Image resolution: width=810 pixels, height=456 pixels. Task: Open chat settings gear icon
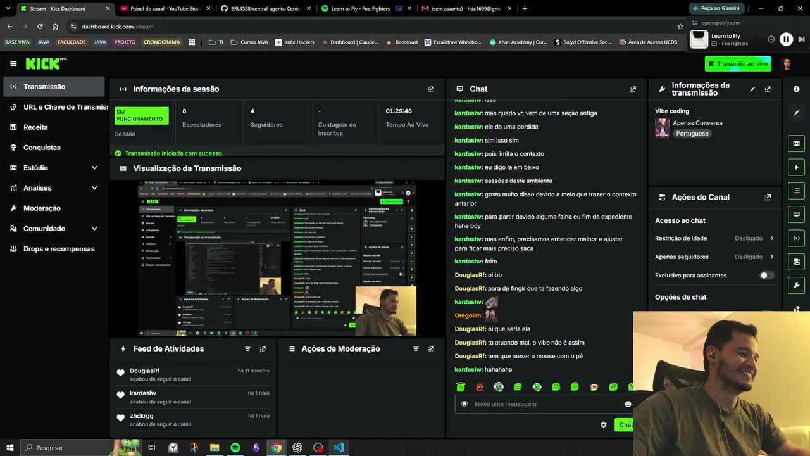point(604,425)
